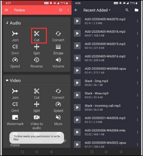The height and width of the screenshot is (156, 143).
Task: Open the Audio Speed tool
Action: 15,63
